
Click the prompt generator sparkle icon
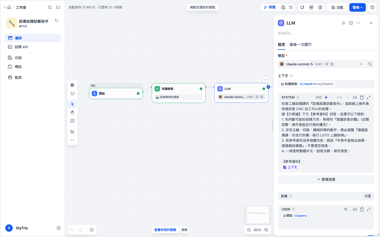tap(326, 97)
